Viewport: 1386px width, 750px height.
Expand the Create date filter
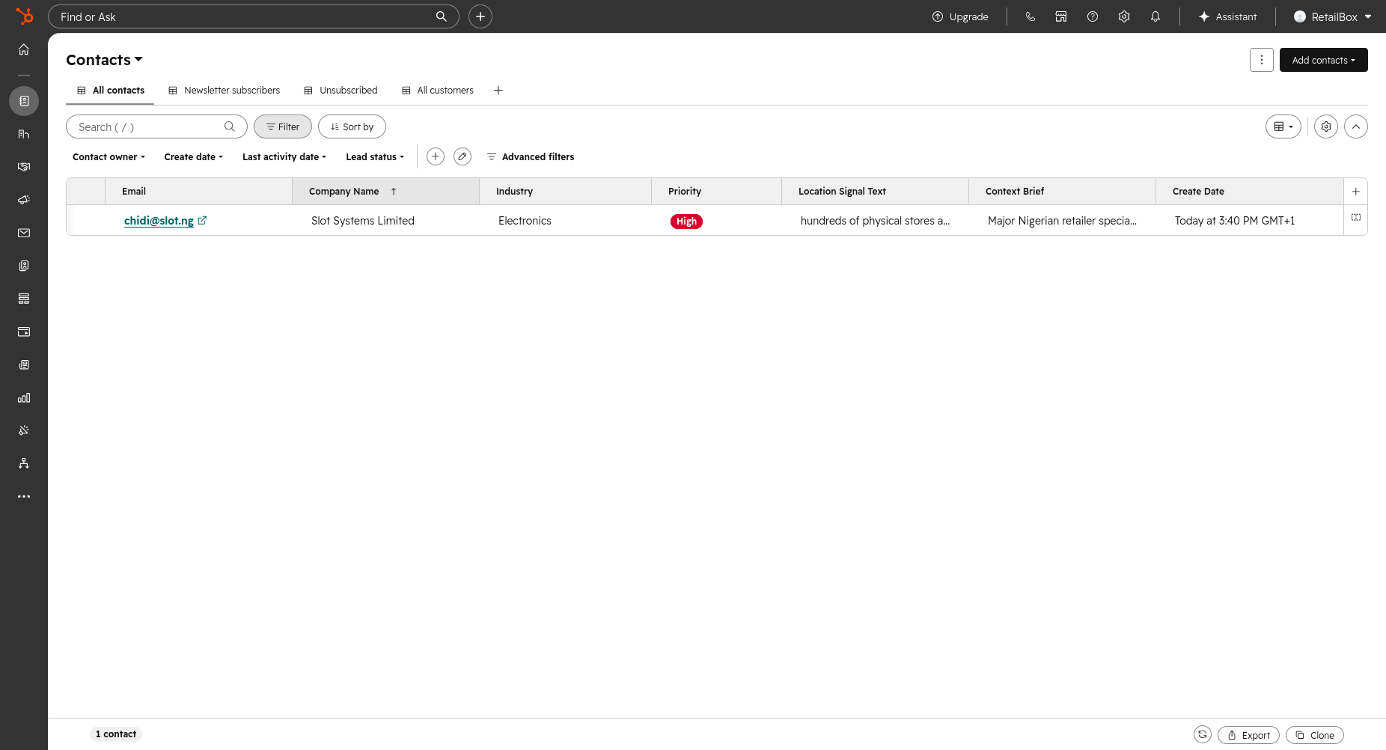coord(194,157)
